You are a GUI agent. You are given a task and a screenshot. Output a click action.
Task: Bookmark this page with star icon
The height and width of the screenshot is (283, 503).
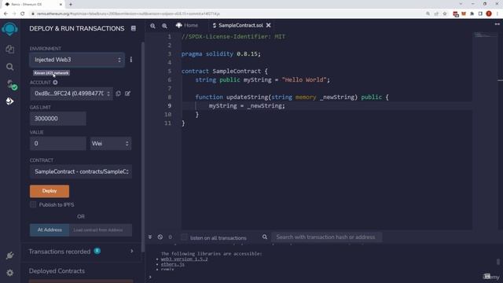[x=445, y=14]
